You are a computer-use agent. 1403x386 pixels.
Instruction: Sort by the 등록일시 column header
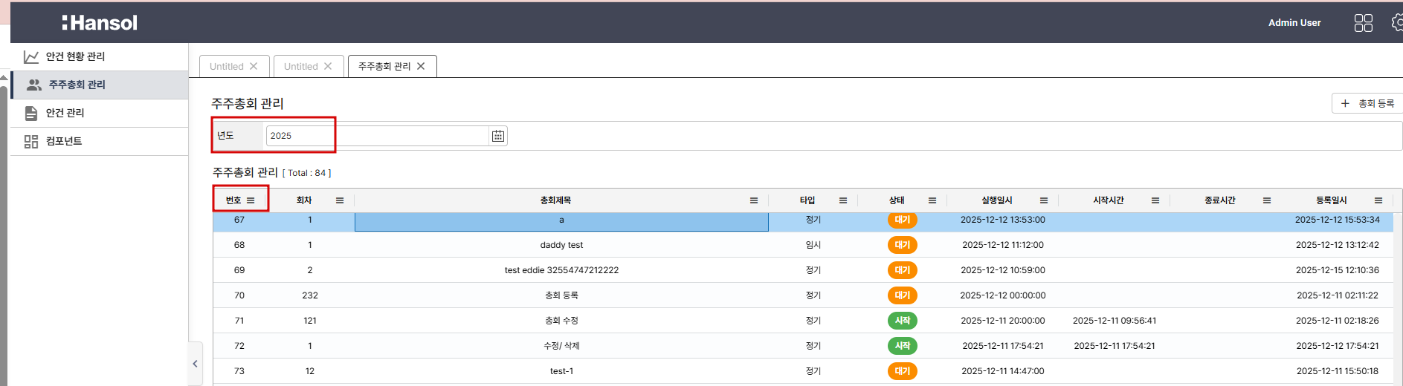1332,200
